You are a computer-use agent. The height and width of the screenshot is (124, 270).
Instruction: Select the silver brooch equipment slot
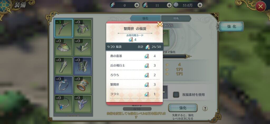tap(83, 104)
